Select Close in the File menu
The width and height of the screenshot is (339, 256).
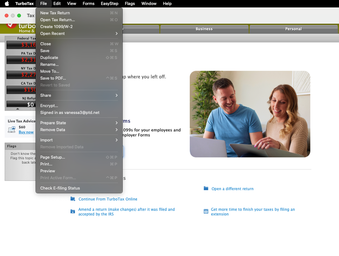pyautogui.click(x=79, y=44)
